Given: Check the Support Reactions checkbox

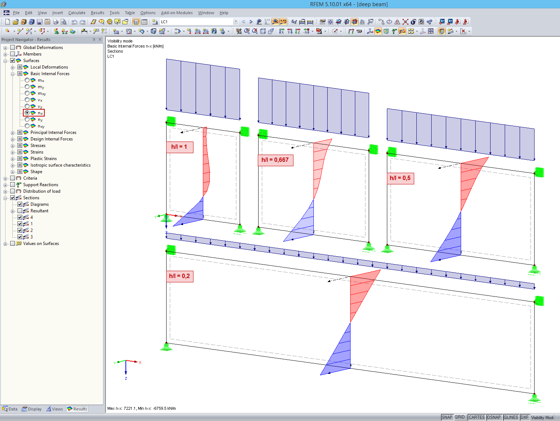Looking at the screenshot, I should [x=13, y=185].
